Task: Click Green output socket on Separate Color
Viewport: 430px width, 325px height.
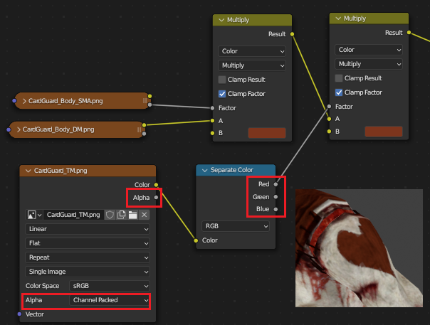Action: point(276,197)
